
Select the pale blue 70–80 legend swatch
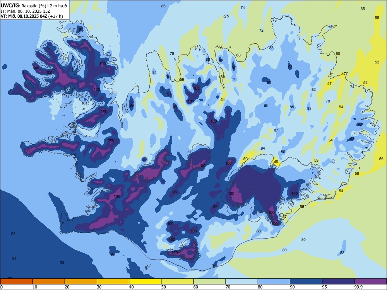[x=241, y=281]
